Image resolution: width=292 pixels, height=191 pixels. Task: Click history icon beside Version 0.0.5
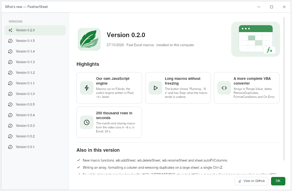tap(10, 105)
